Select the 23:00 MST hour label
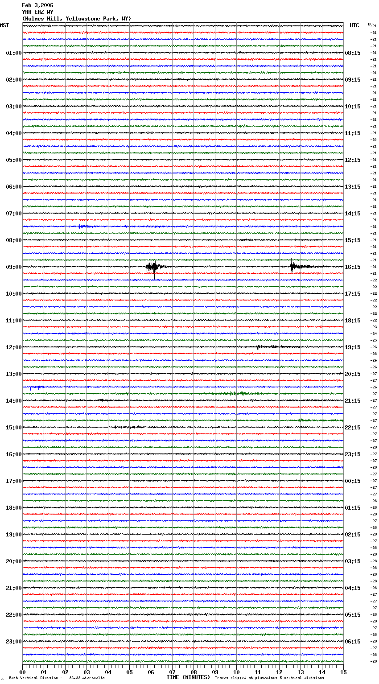 pos(13,642)
